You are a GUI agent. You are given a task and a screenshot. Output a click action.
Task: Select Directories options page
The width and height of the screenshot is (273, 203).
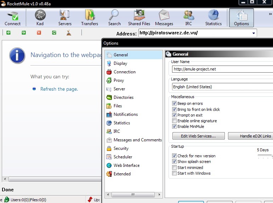click(x=133, y=97)
